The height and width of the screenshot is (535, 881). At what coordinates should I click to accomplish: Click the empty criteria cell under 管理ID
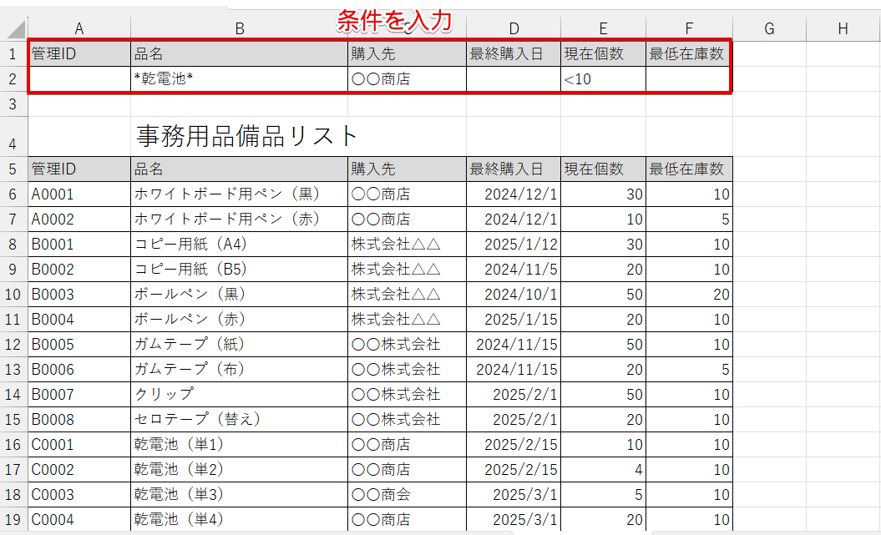point(79,80)
